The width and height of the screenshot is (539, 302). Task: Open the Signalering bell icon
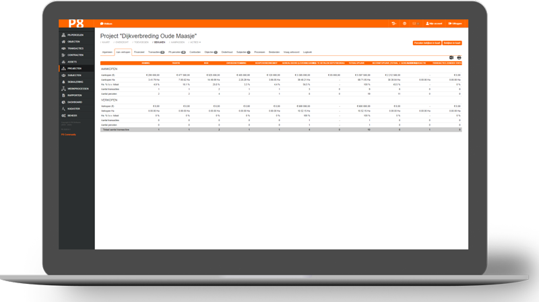(x=63, y=82)
